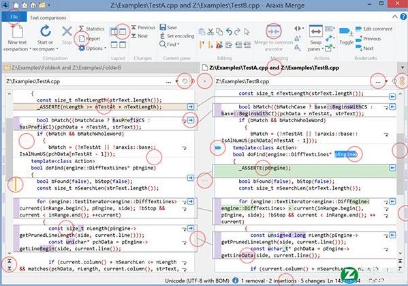
Task: Switch to two-way horizontal layout
Action: (114, 45)
